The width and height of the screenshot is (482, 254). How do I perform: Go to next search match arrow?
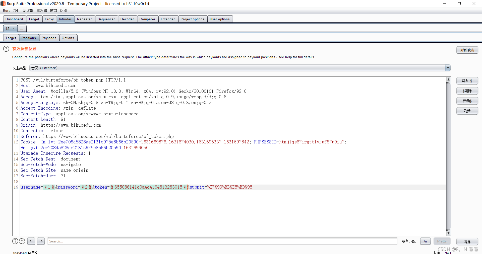click(x=41, y=241)
